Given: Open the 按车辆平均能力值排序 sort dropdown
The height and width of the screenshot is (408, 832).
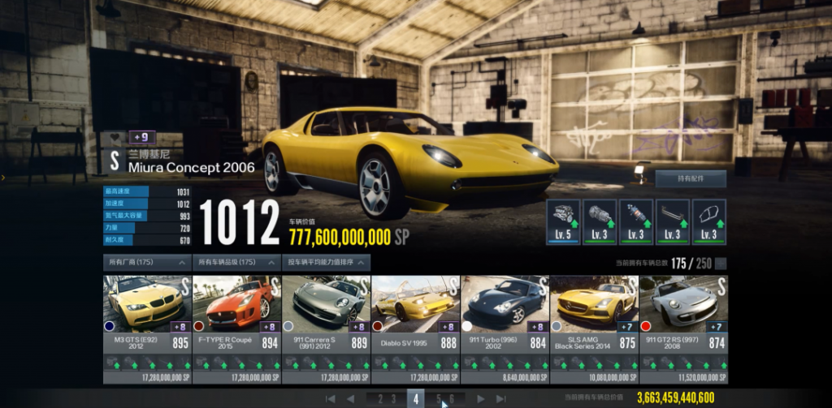Looking at the screenshot, I should 326,262.
